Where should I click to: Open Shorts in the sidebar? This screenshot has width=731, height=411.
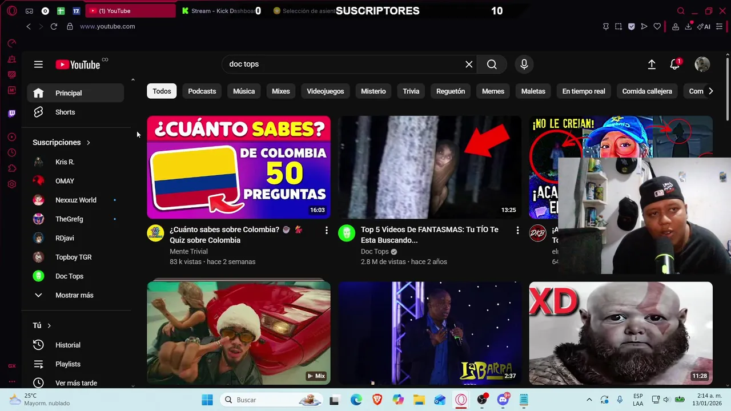[x=75, y=112]
